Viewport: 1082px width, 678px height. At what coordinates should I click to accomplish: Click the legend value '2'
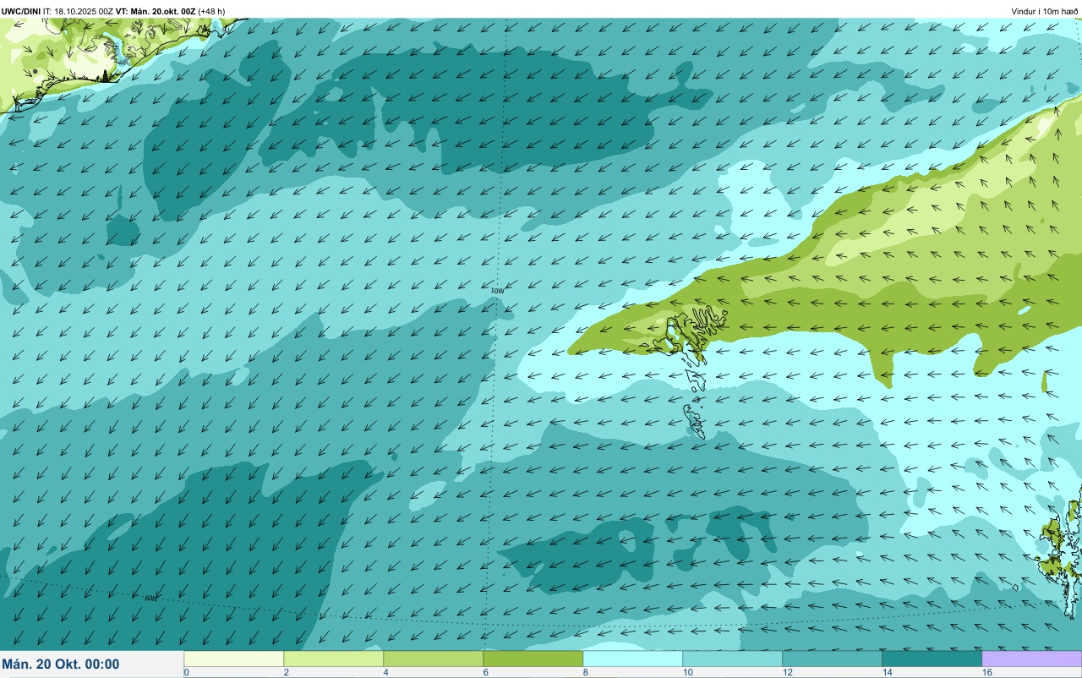286,672
